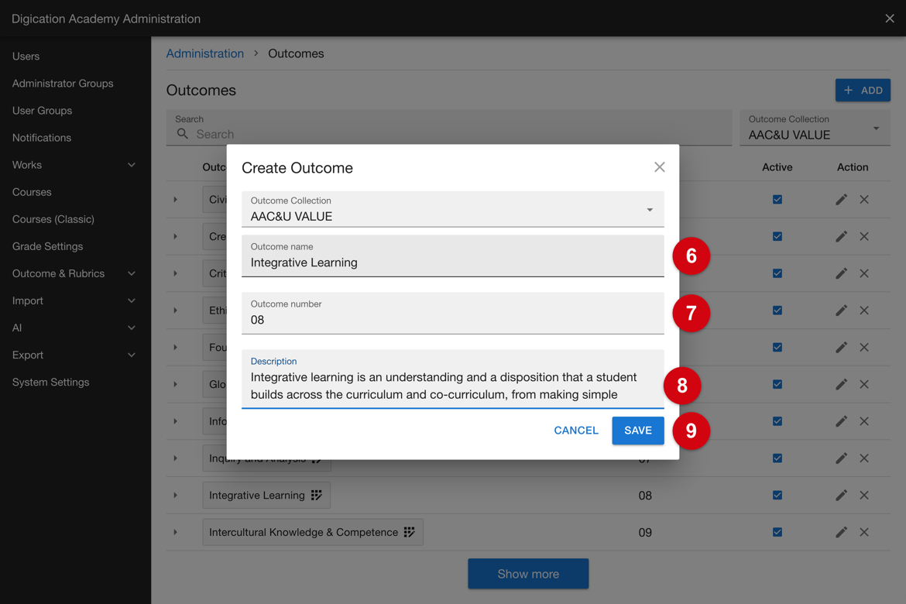Edit the Integrative Learning 08 row
Image resolution: width=906 pixels, height=604 pixels.
coord(841,496)
